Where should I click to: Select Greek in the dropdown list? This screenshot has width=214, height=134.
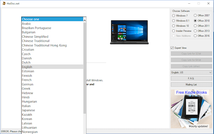[x=52, y=89]
